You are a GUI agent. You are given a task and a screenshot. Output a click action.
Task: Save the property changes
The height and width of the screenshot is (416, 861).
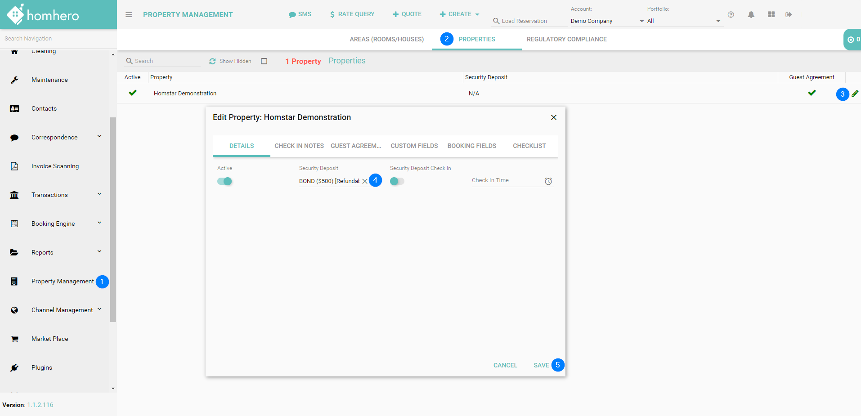point(541,365)
